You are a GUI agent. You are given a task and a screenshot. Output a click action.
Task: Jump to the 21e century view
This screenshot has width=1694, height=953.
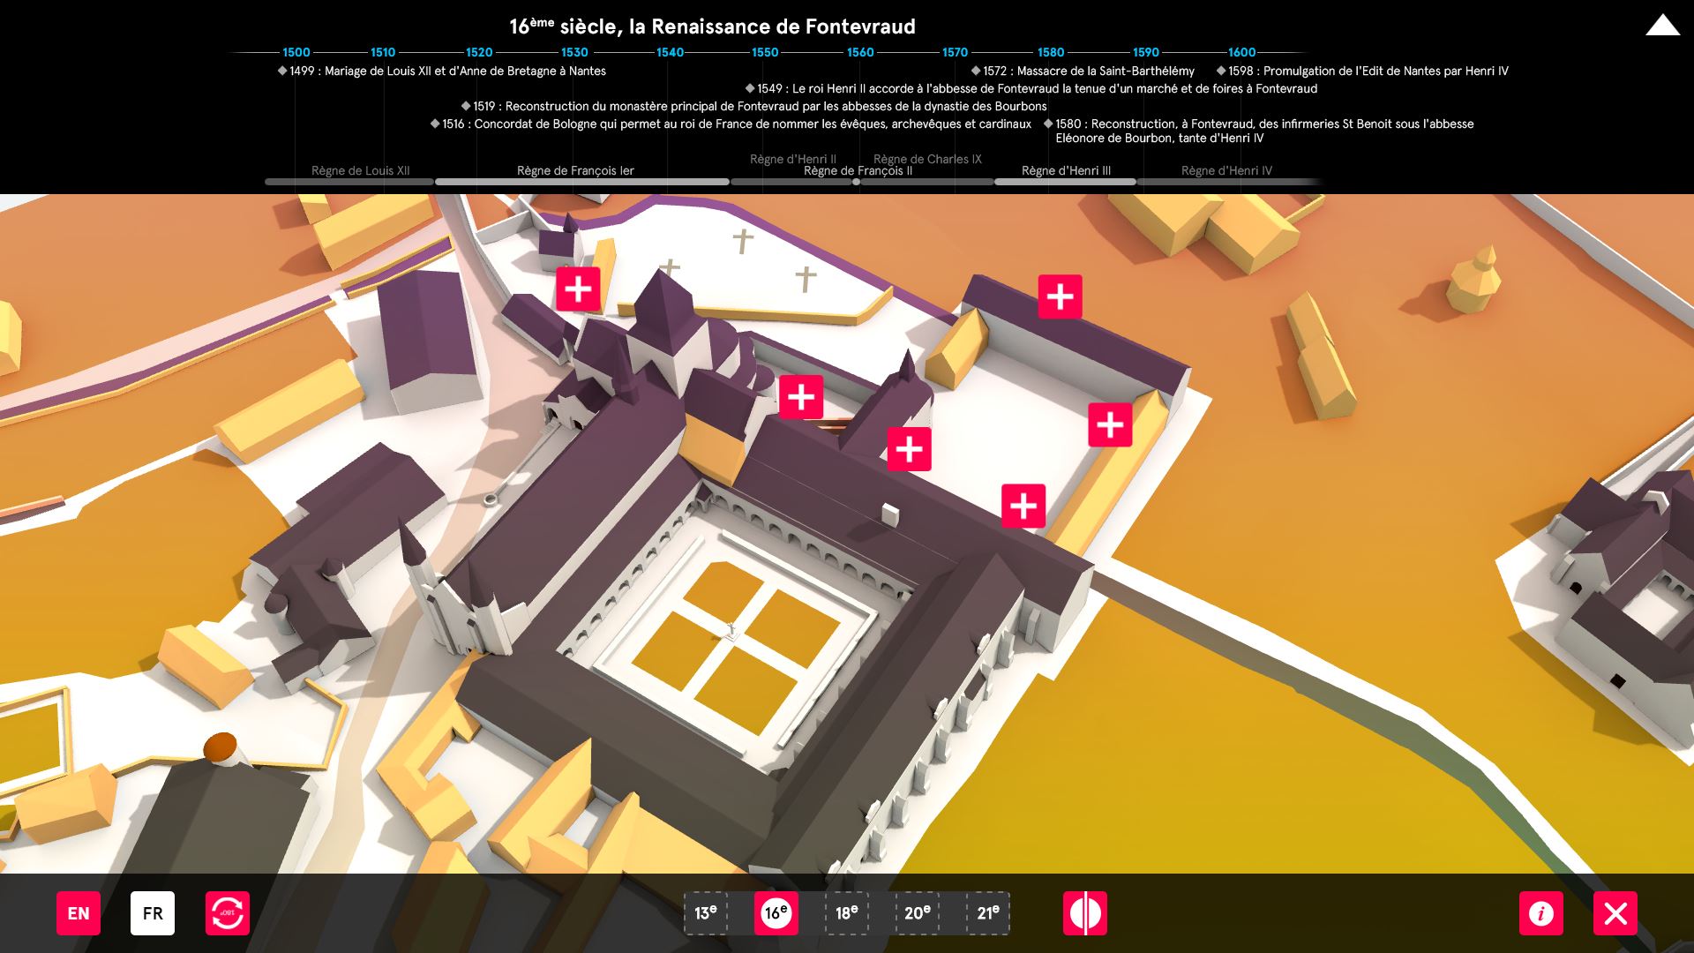[x=988, y=913]
